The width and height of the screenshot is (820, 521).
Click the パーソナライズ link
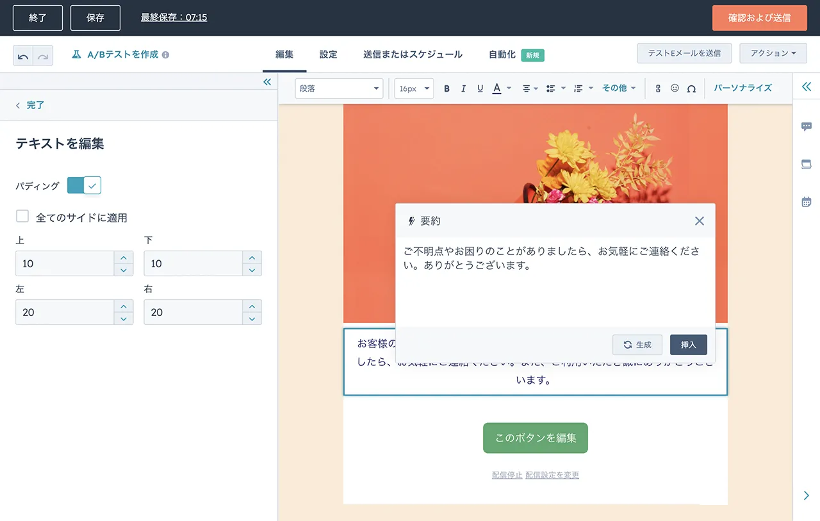(743, 88)
